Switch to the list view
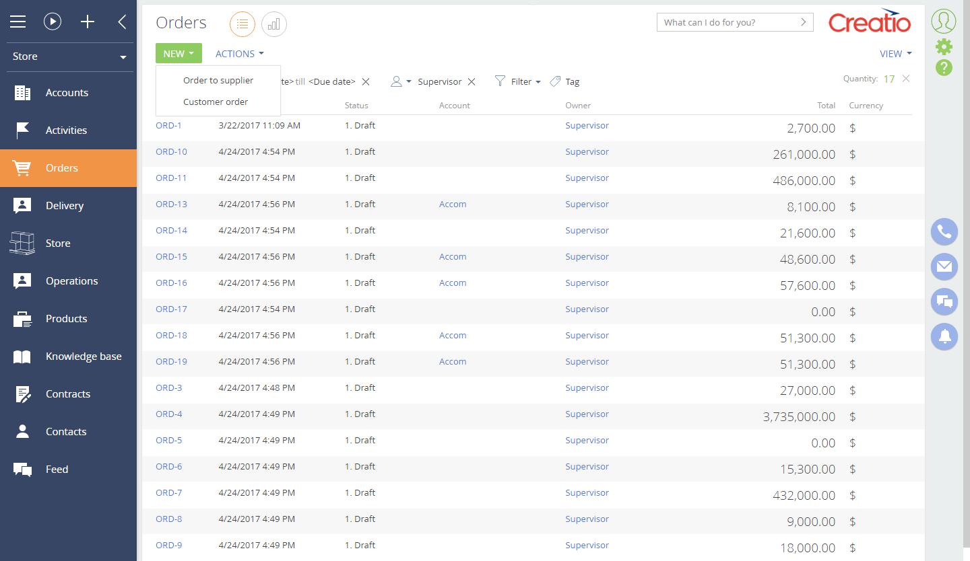Image resolution: width=970 pixels, height=561 pixels. pyautogui.click(x=243, y=24)
